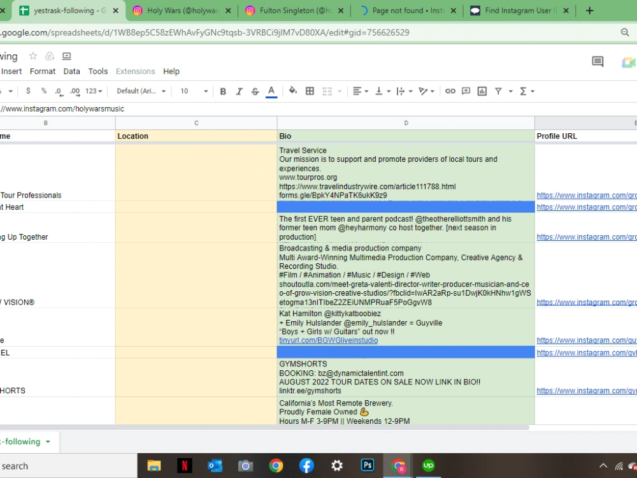637x478 pixels.
Task: Open the fill color bucket
Action: [x=293, y=91]
